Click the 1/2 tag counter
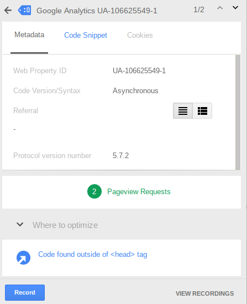The height and width of the screenshot is (304, 247). 199,9
